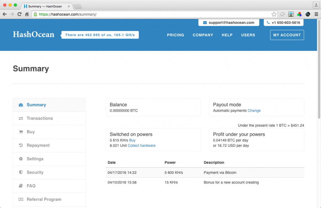The width and height of the screenshot is (321, 208).
Task: Click the Description column header
Action: (x=214, y=163)
